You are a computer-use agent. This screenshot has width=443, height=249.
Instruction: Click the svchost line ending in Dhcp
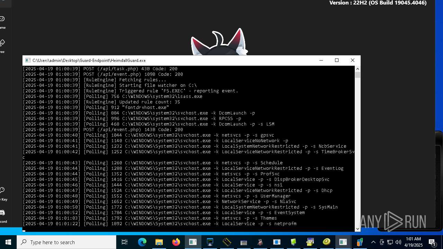pyautogui.click(x=178, y=191)
